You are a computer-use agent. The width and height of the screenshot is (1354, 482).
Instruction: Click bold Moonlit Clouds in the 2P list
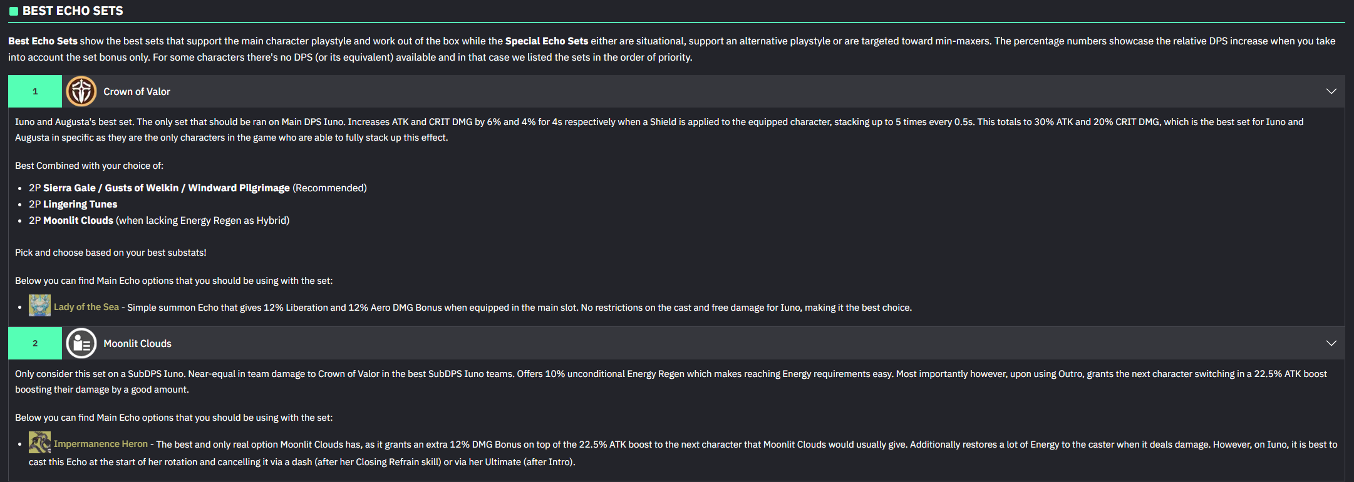click(x=78, y=221)
